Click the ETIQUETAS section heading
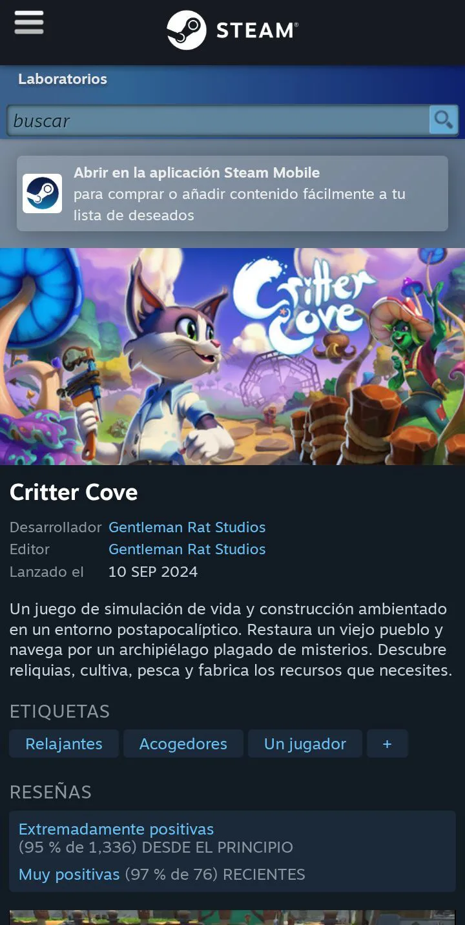 pyautogui.click(x=59, y=711)
